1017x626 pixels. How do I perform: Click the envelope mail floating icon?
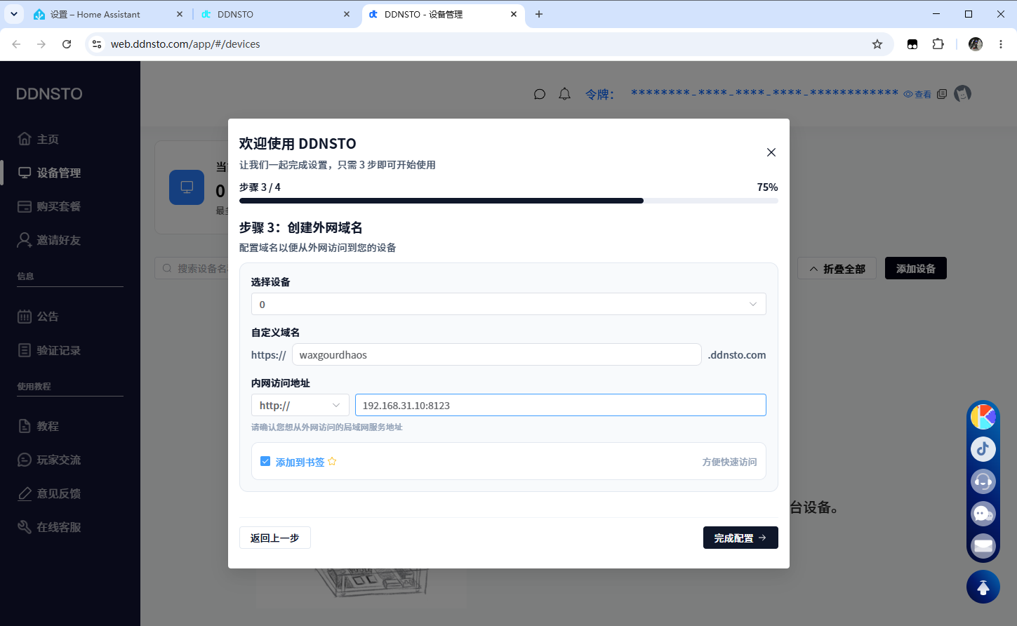pyautogui.click(x=983, y=545)
